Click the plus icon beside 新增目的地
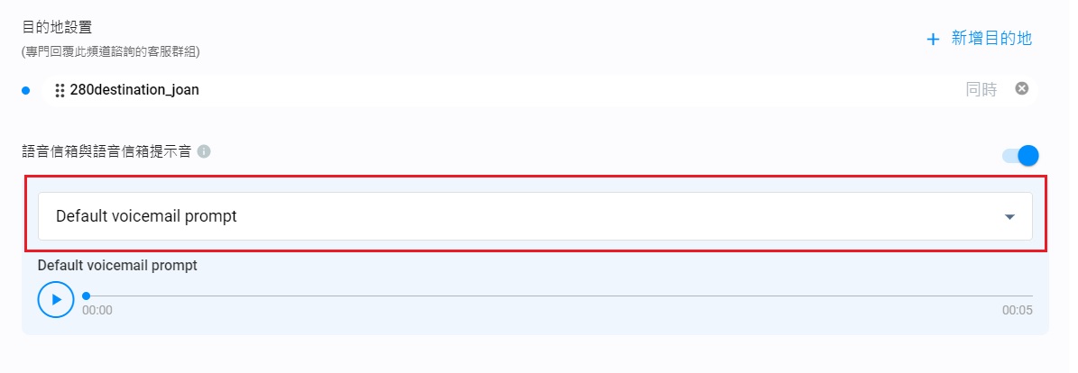This screenshot has height=373, width=1078. [x=933, y=39]
